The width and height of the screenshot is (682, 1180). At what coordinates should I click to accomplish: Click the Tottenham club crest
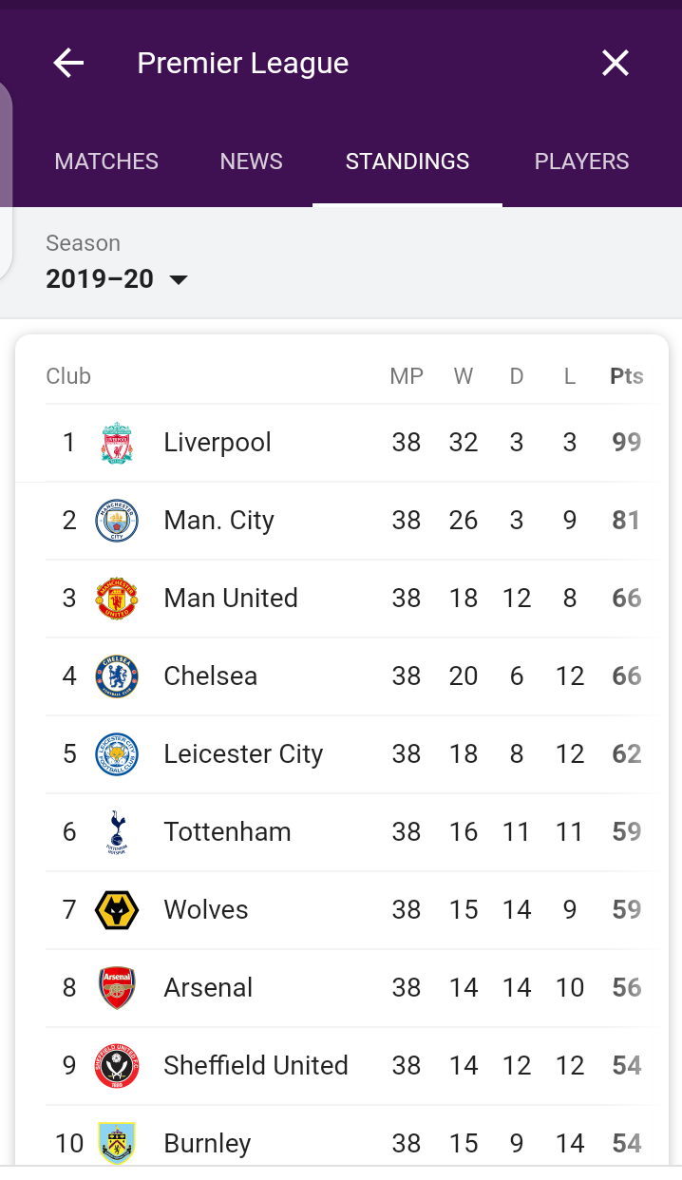point(117,832)
